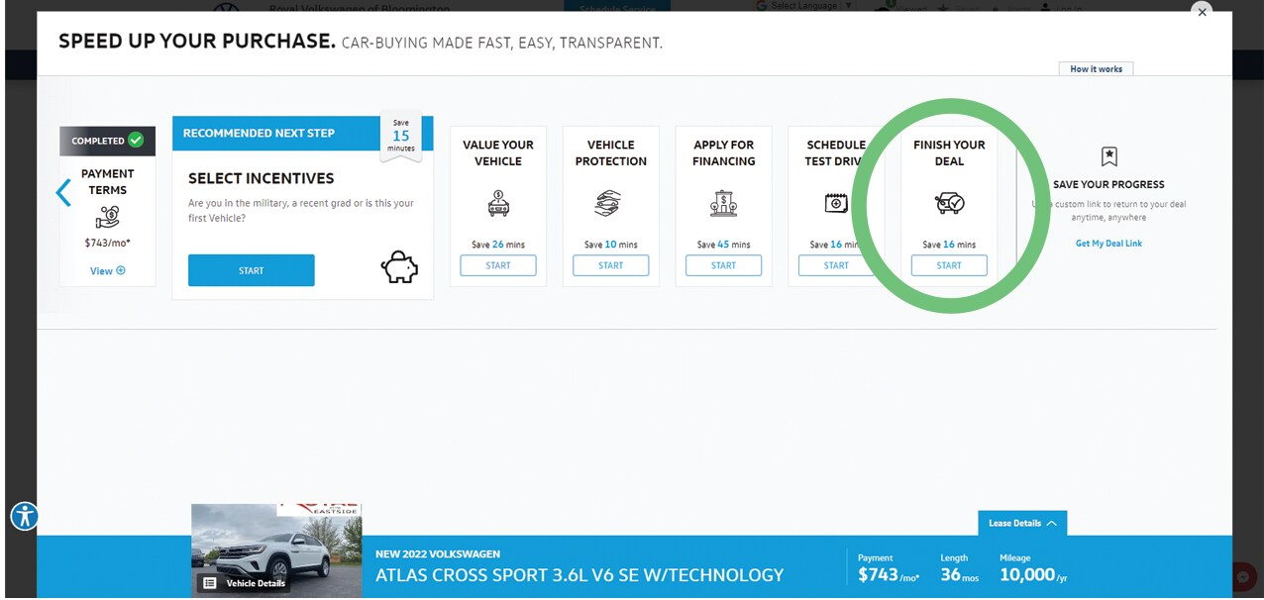Open the accessibility options icon

(24, 516)
